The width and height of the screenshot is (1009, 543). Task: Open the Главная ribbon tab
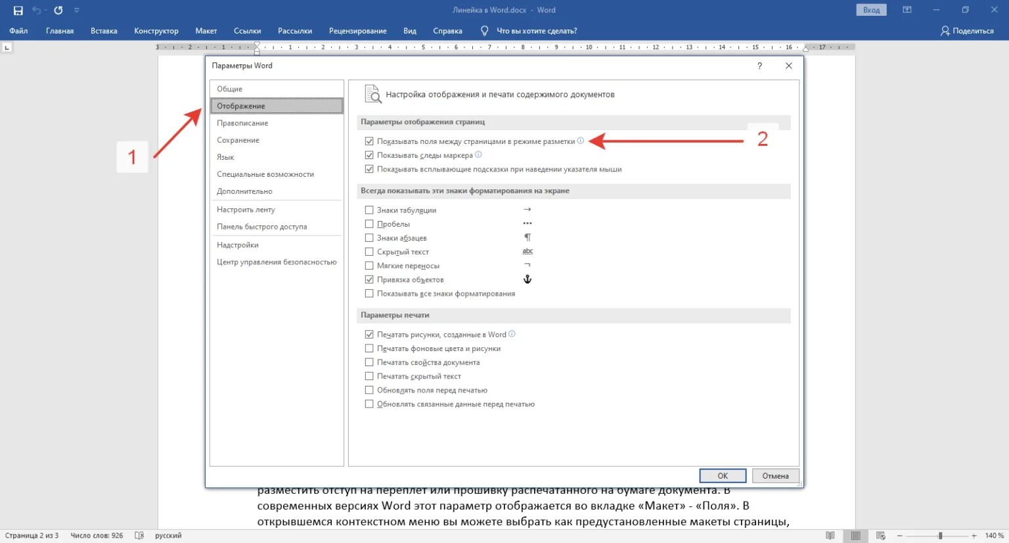(60, 31)
